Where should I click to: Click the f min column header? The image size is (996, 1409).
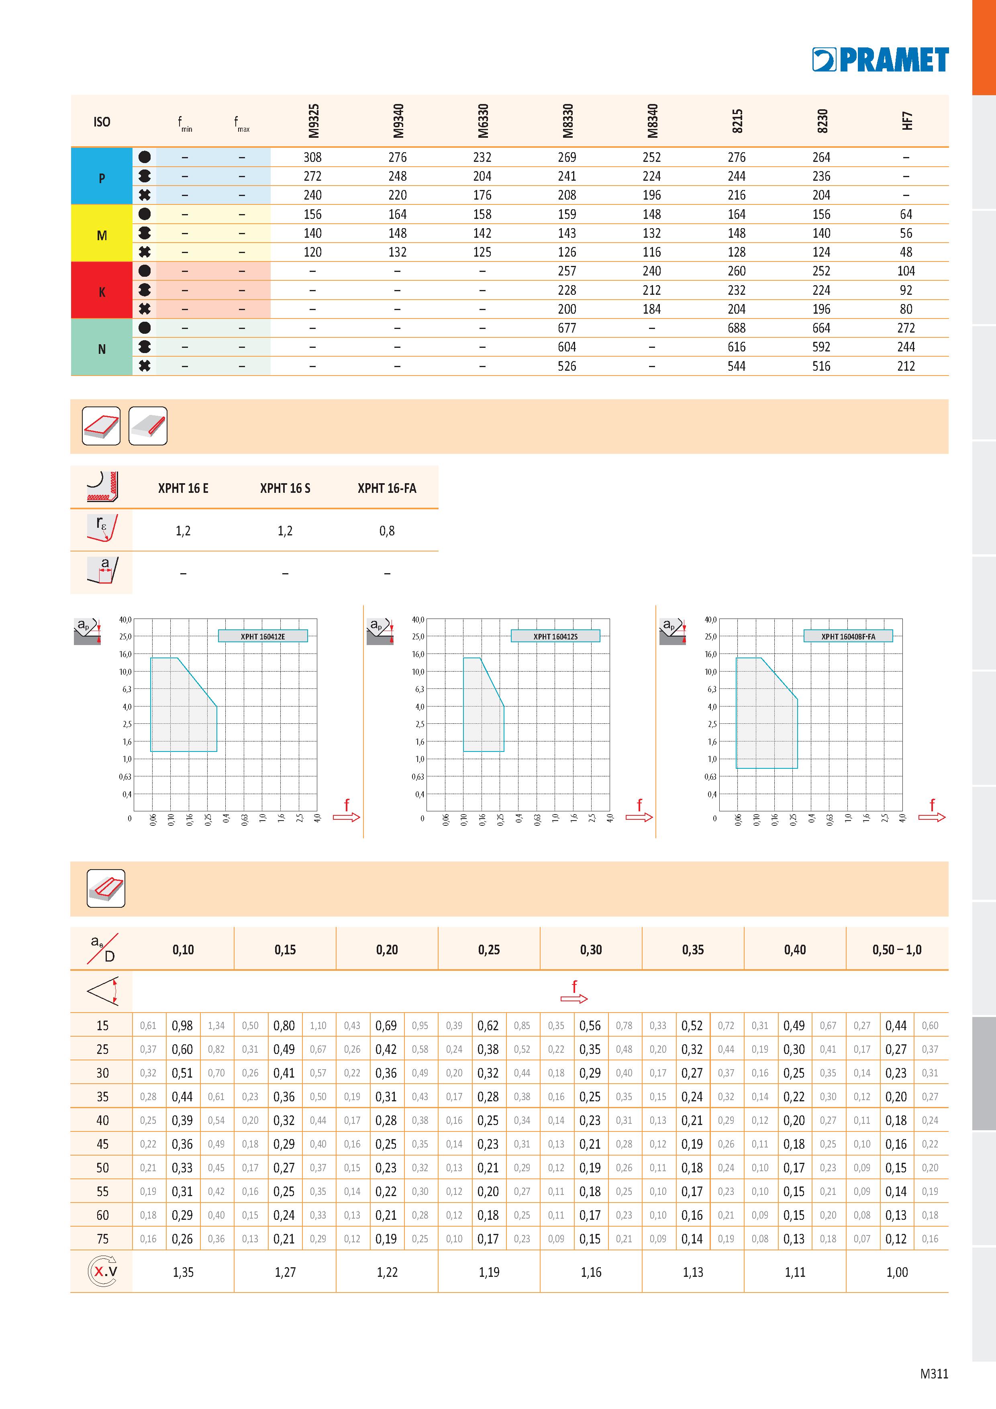[x=185, y=124]
